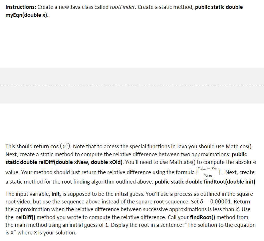Click the Math.cos() text

[x=239, y=146]
